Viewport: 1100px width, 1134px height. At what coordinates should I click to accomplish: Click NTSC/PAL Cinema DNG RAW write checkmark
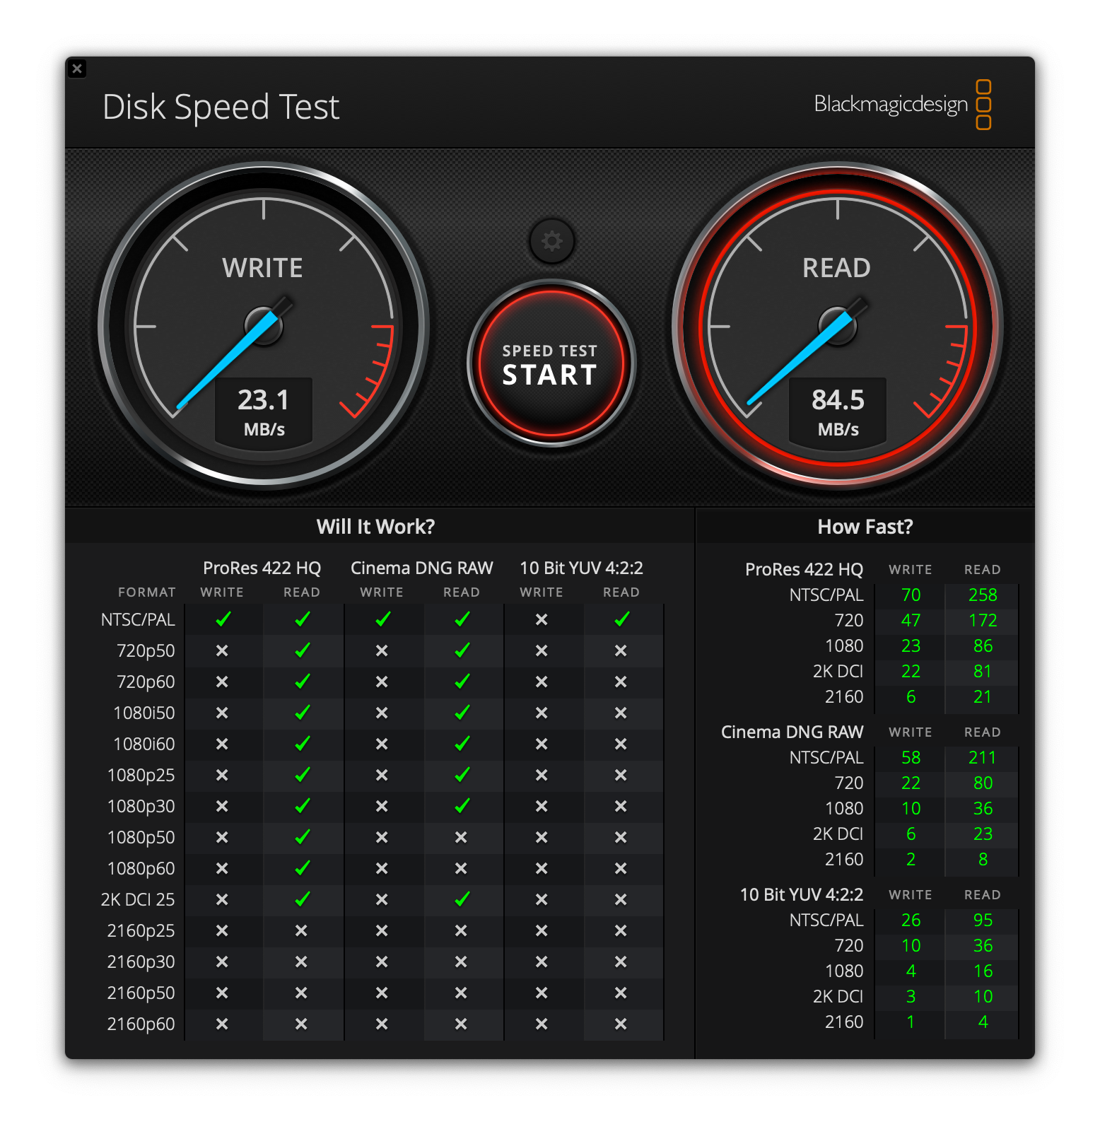(383, 619)
